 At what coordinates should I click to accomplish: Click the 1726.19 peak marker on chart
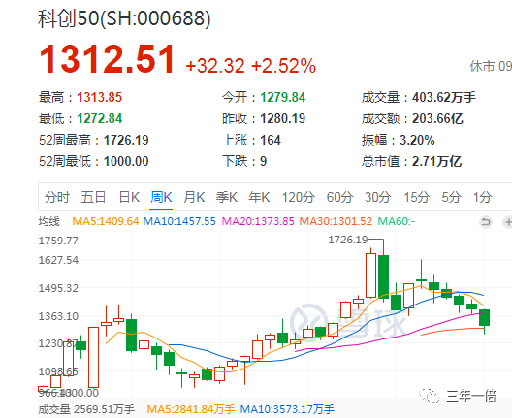tap(348, 240)
